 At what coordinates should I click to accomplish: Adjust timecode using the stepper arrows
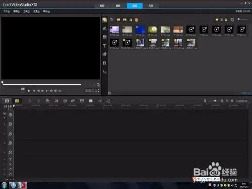[98, 91]
